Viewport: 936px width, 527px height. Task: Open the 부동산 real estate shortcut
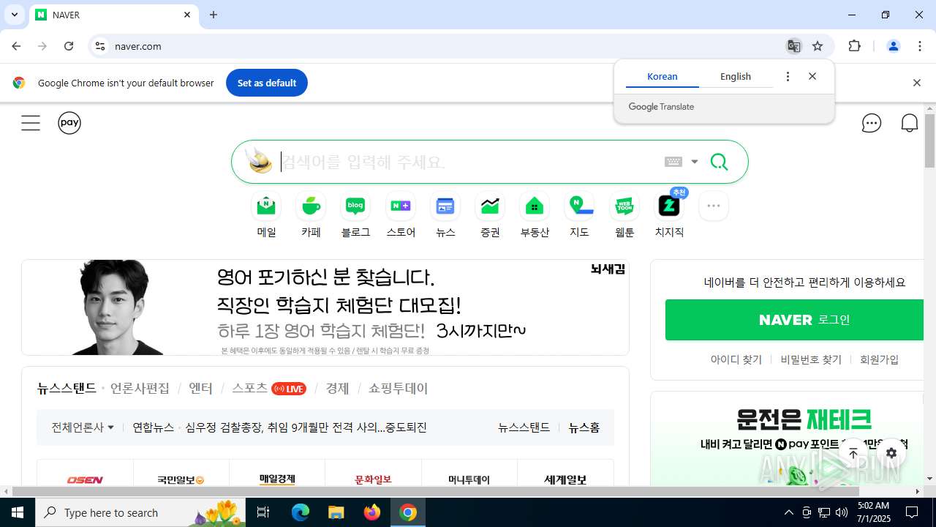[535, 215]
